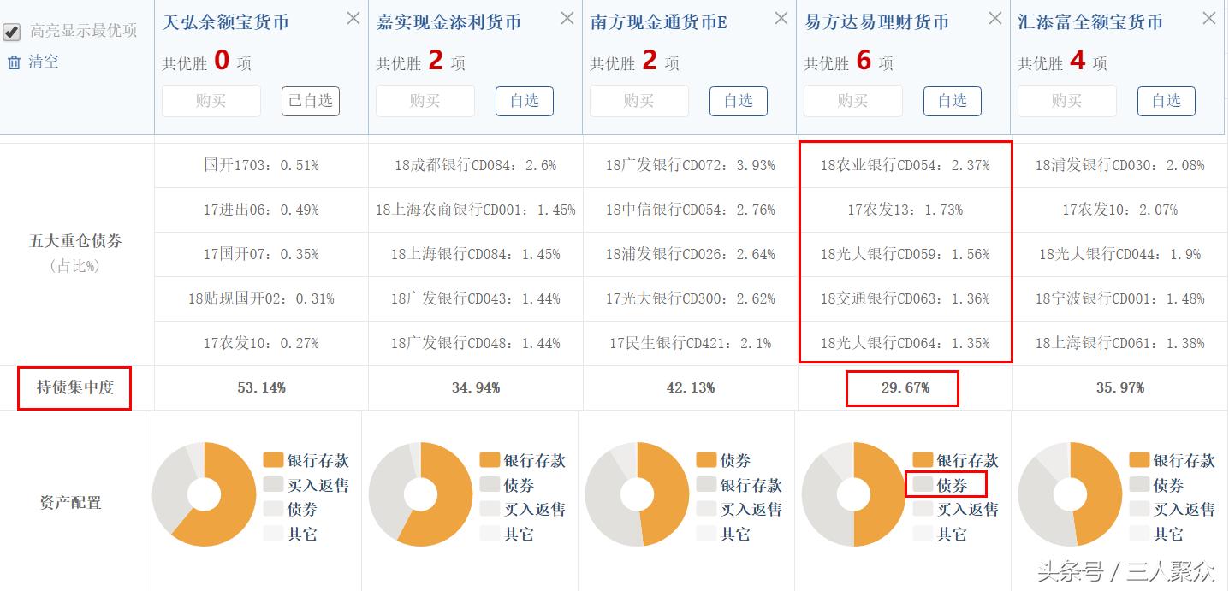Click the 购买 button for 易方达易理财货币
The height and width of the screenshot is (591, 1229).
[x=852, y=101]
